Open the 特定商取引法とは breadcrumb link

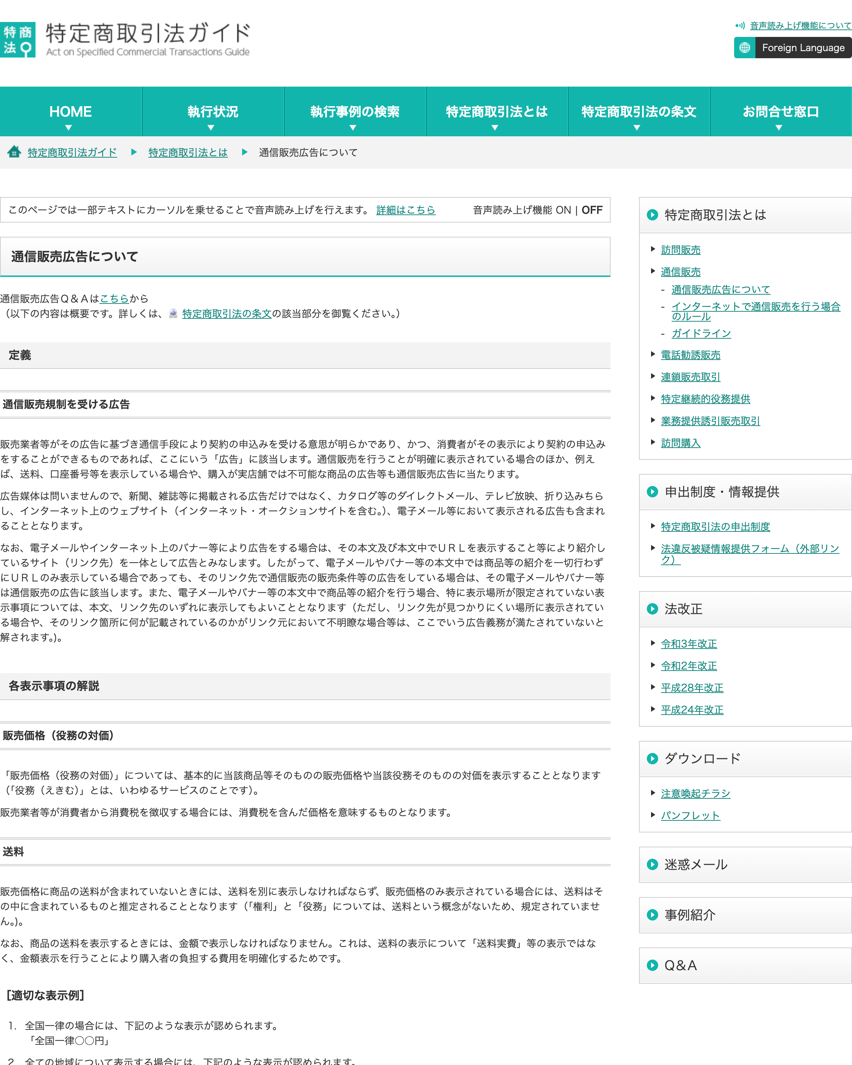188,152
